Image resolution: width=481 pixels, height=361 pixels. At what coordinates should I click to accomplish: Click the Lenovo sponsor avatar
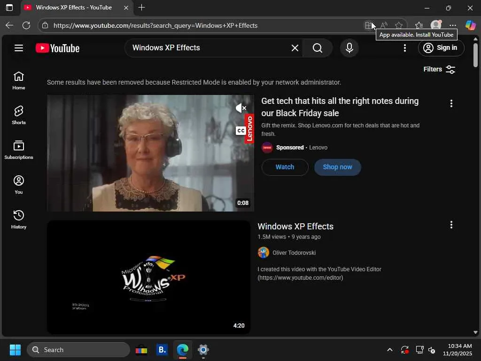tap(267, 148)
